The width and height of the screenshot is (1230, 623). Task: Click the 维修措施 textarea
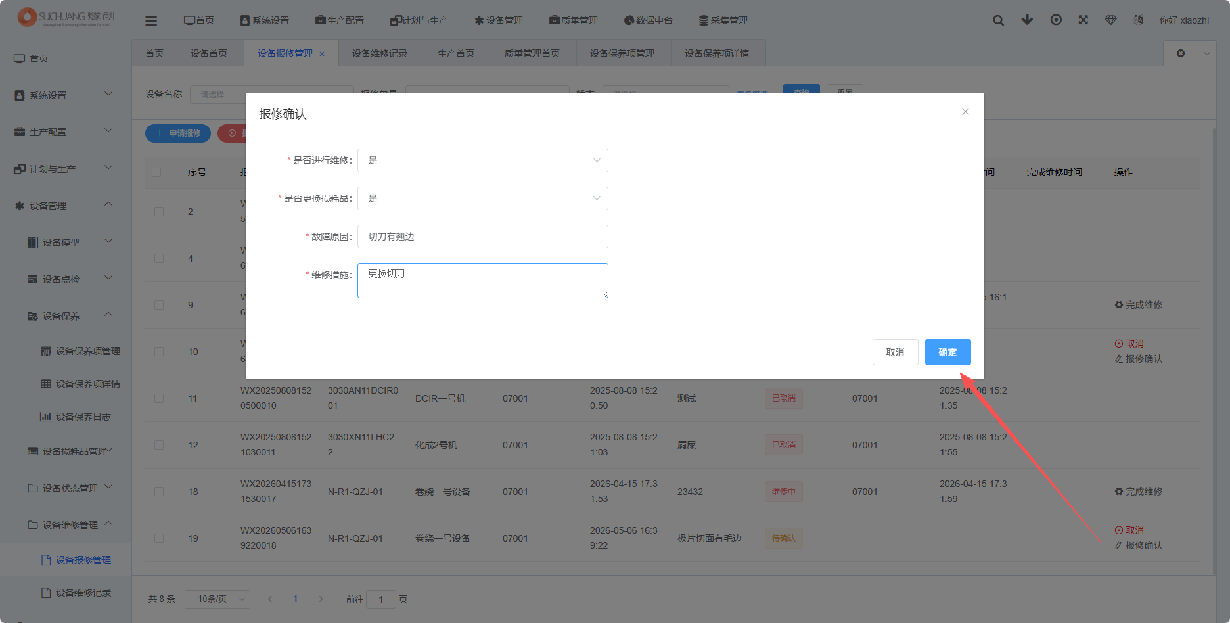(x=483, y=281)
